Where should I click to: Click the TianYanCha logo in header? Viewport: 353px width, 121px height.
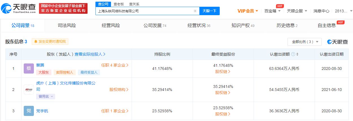(x=18, y=8)
